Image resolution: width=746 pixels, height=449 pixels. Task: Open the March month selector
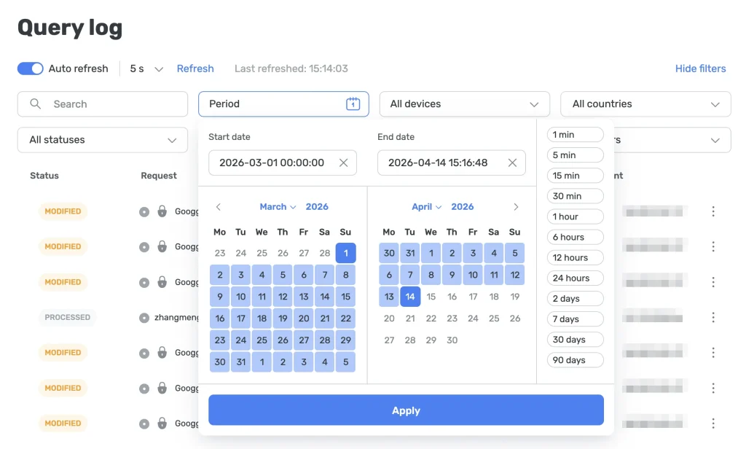click(x=278, y=207)
